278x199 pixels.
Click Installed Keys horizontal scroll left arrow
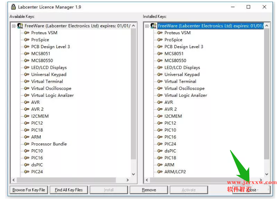pos(147,180)
